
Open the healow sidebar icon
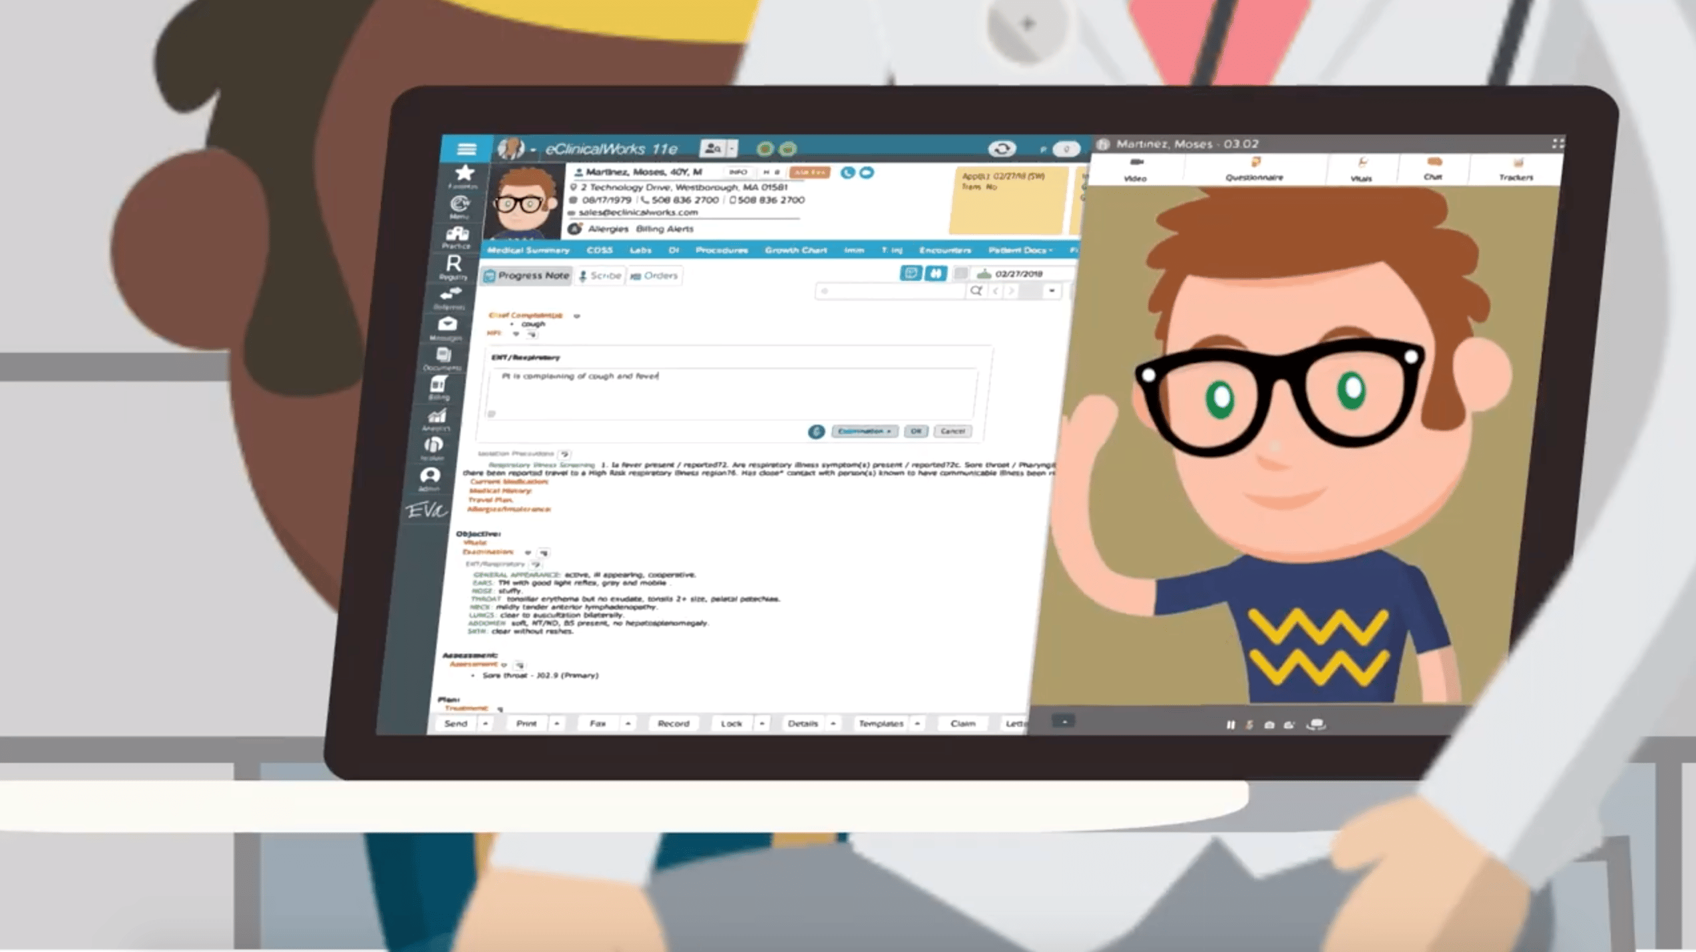pos(433,445)
